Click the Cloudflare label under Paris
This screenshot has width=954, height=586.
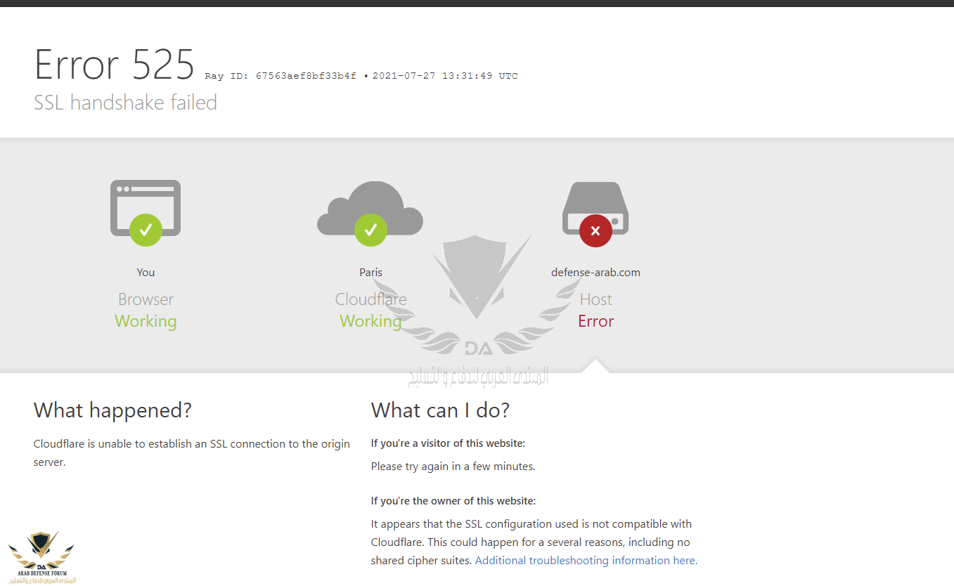click(x=370, y=299)
